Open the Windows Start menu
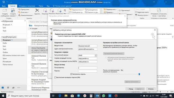The image size is (174, 98). [x=3, y=96]
